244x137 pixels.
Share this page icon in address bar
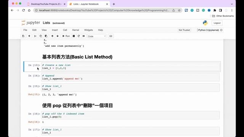click(x=173, y=10)
